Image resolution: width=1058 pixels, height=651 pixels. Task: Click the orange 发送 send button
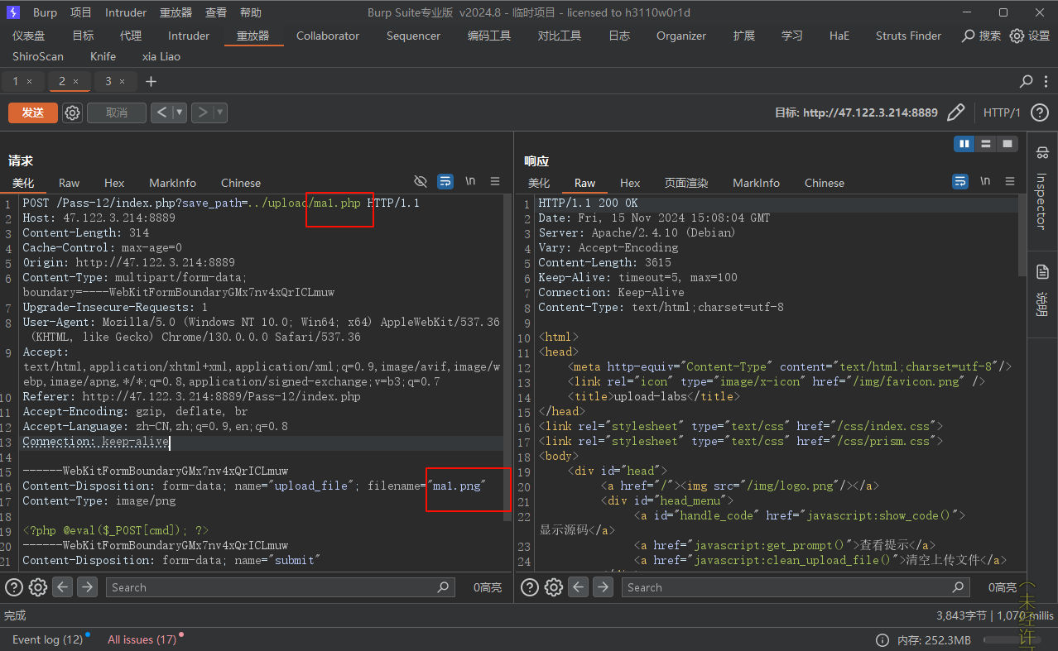pyautogui.click(x=33, y=112)
